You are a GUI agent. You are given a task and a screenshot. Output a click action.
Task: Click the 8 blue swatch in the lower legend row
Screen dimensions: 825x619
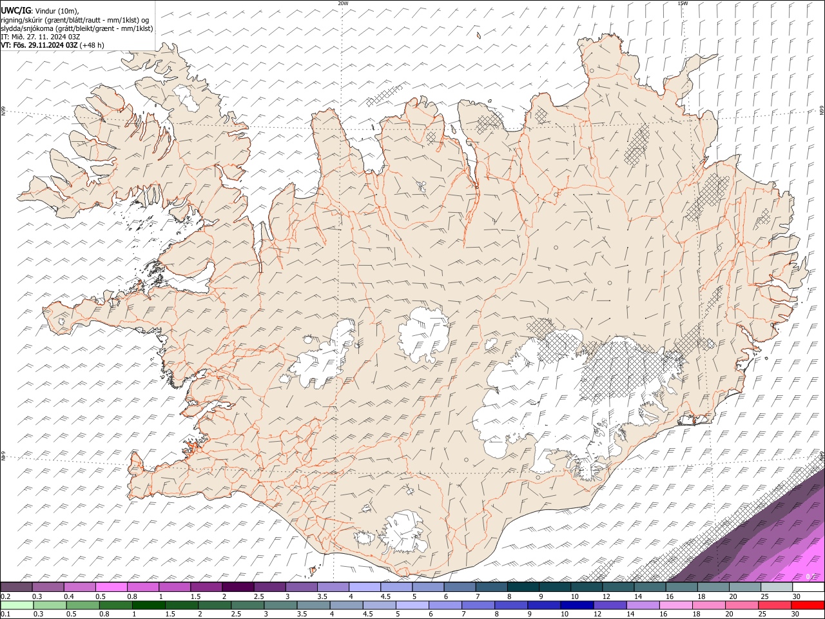coord(512,605)
